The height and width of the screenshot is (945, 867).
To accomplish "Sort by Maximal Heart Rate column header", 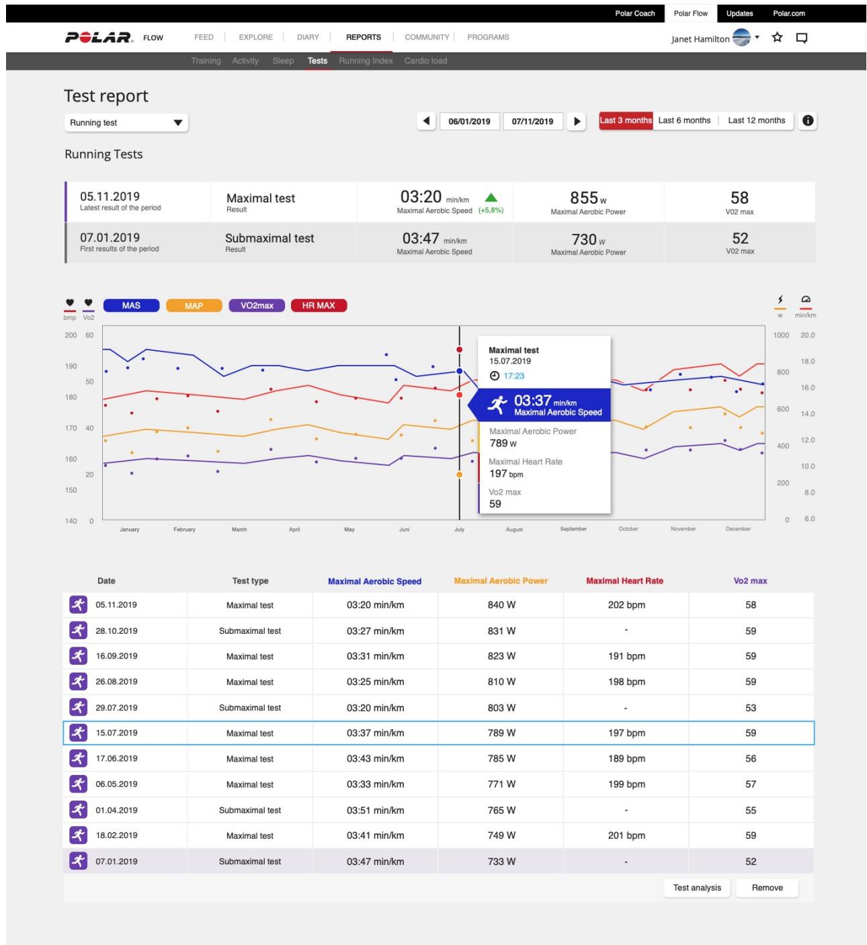I will (x=624, y=581).
